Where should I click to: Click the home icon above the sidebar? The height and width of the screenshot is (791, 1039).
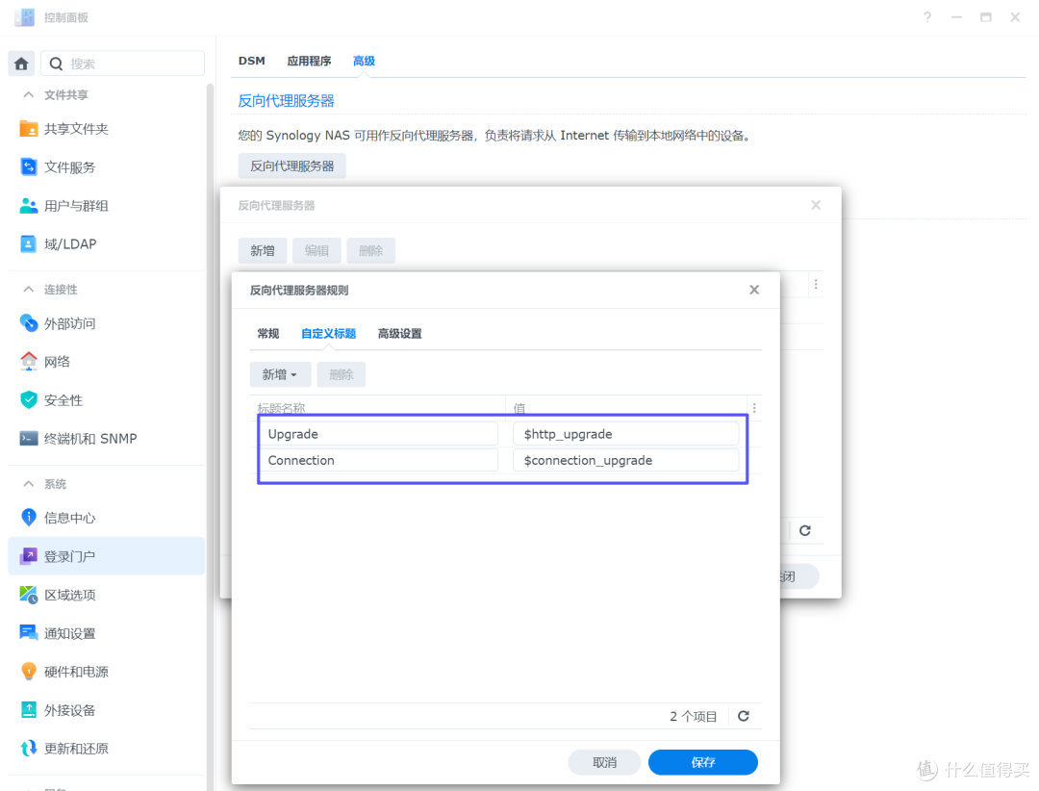(x=20, y=63)
